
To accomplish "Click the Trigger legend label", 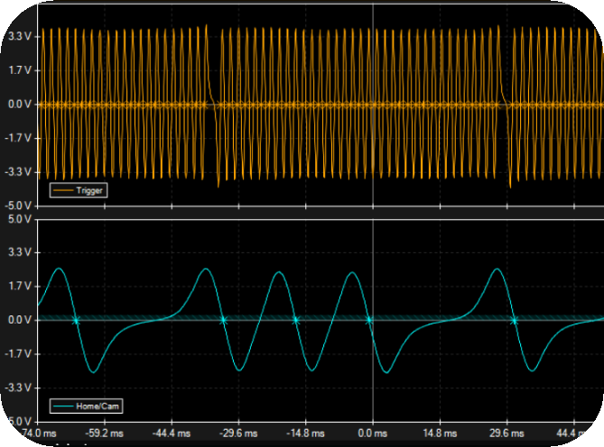I will [x=91, y=190].
